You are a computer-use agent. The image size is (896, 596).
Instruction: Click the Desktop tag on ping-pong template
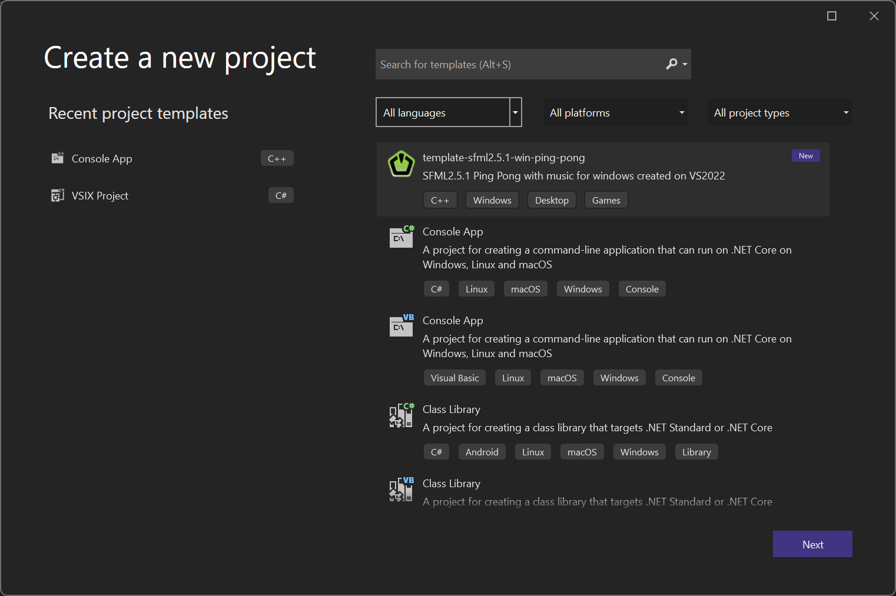click(x=552, y=200)
